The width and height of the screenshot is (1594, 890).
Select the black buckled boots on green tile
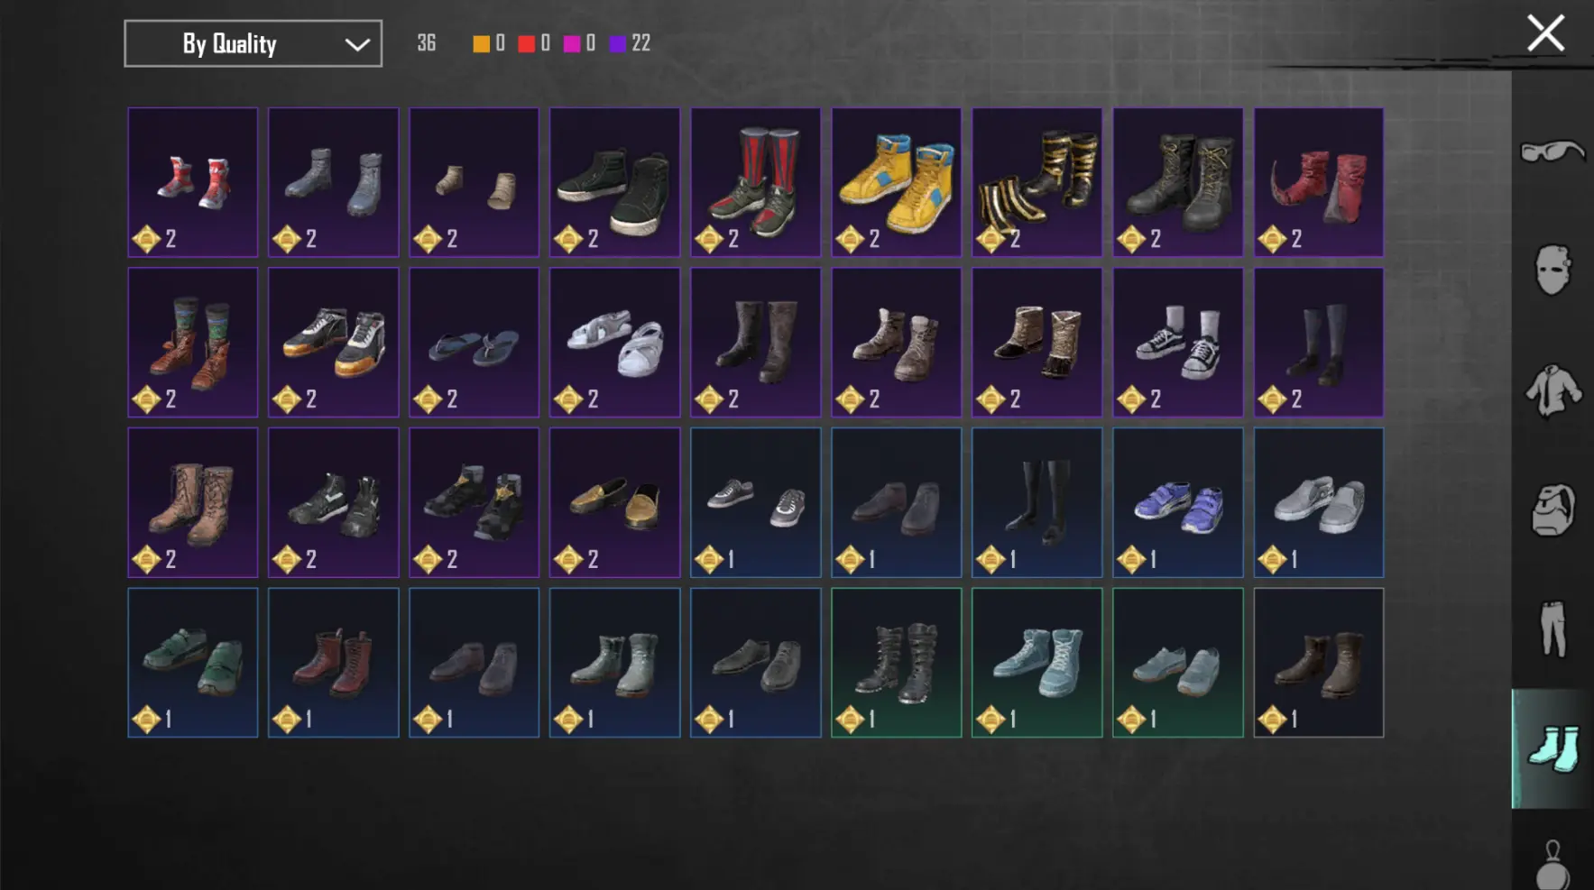pos(896,663)
